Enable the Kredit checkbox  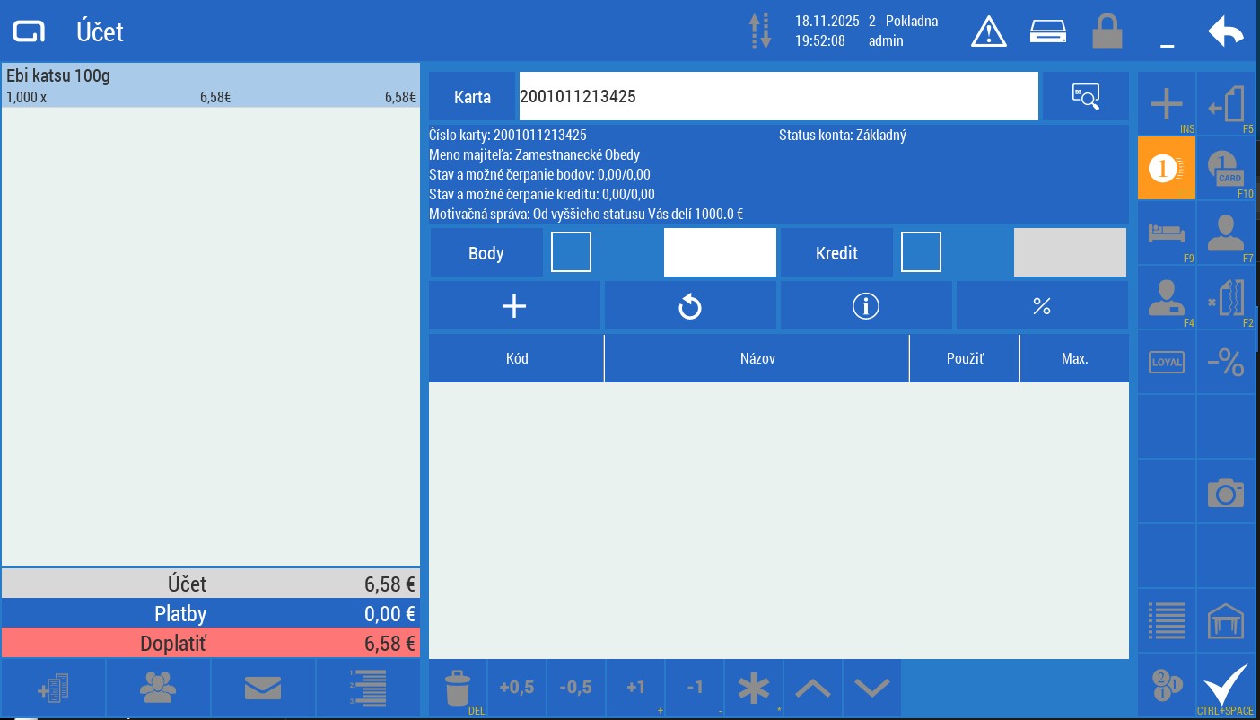[x=921, y=252]
